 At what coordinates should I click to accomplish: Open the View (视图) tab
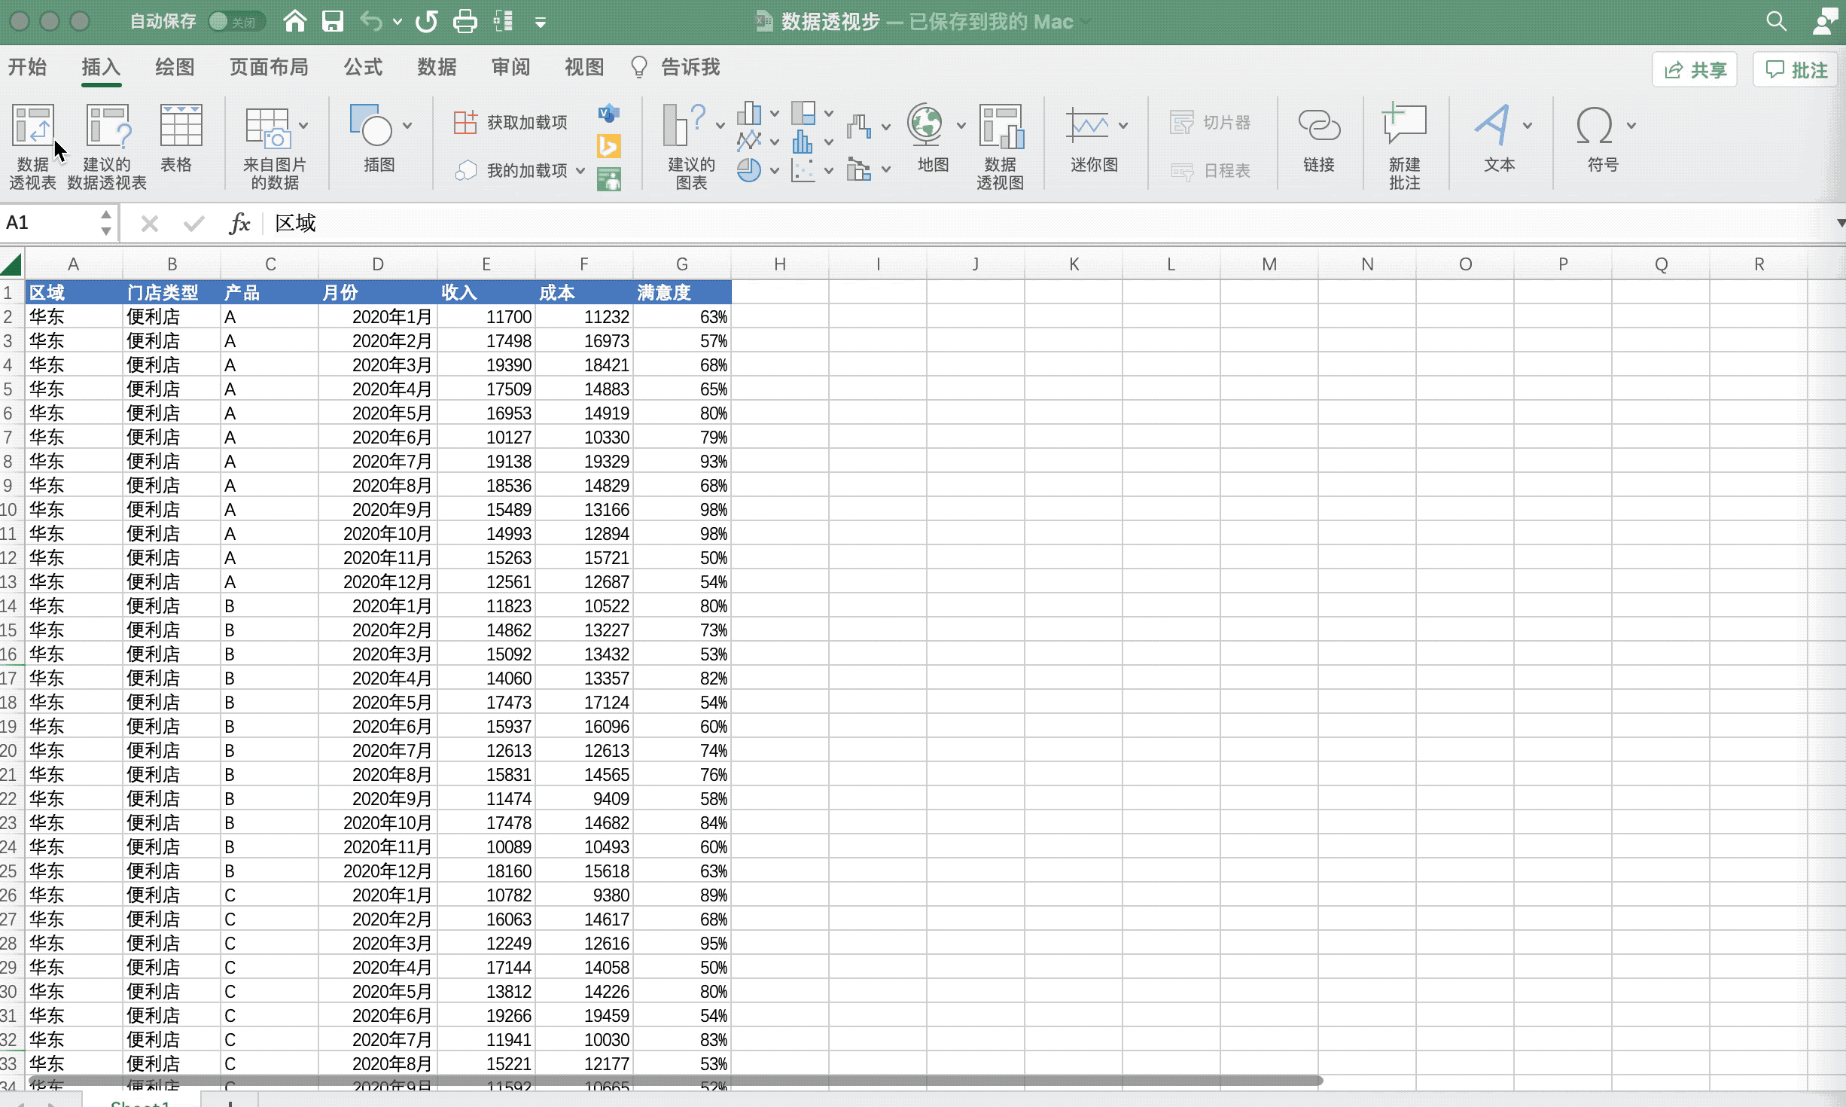coord(584,67)
